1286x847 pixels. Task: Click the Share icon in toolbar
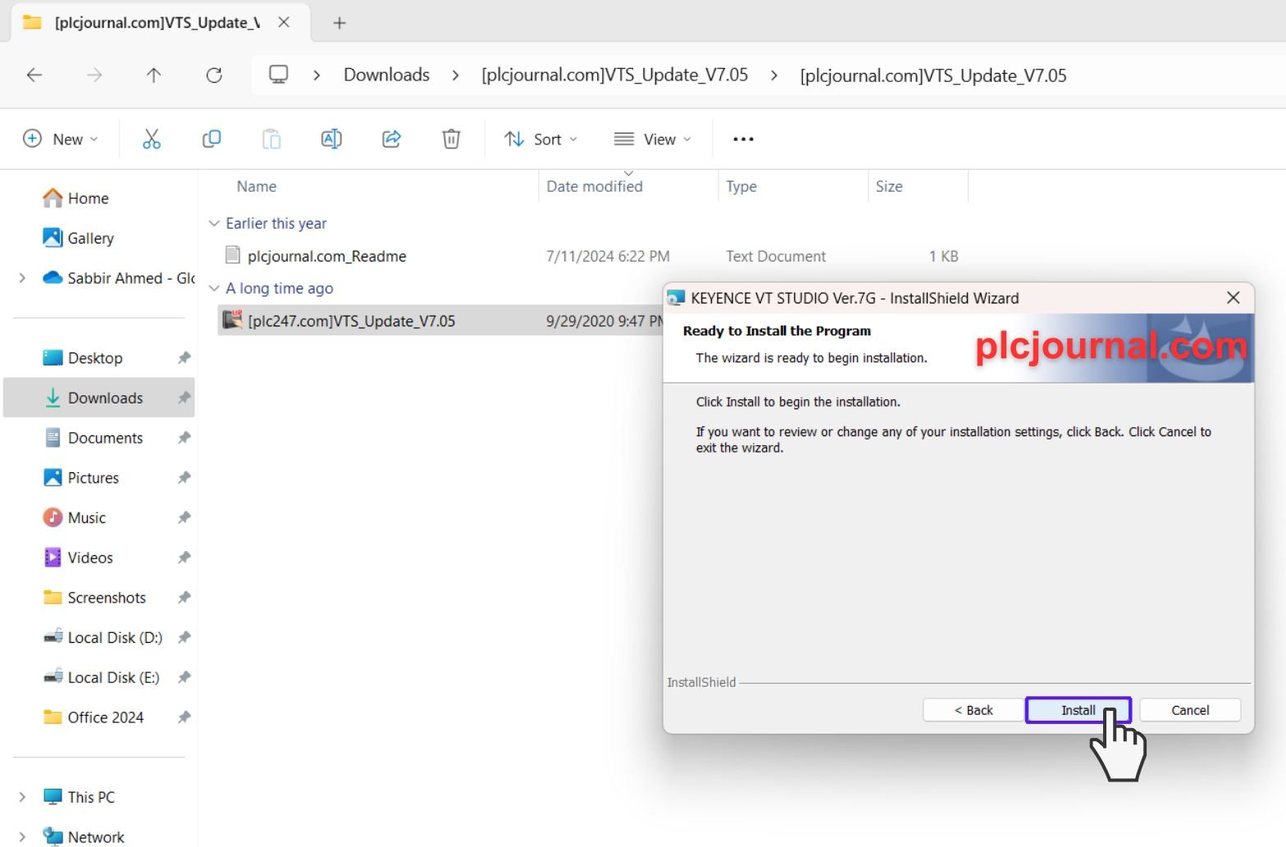pos(391,139)
